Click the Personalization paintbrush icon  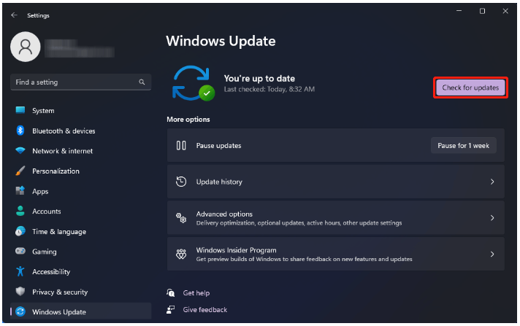click(x=20, y=171)
